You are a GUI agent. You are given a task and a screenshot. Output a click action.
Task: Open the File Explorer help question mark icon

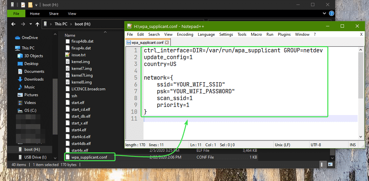point(332,14)
